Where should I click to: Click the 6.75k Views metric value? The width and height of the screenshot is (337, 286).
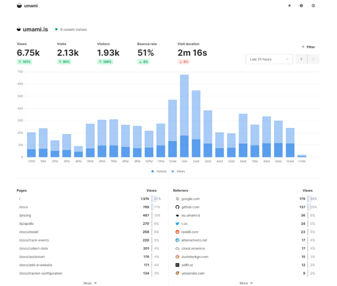click(x=28, y=53)
